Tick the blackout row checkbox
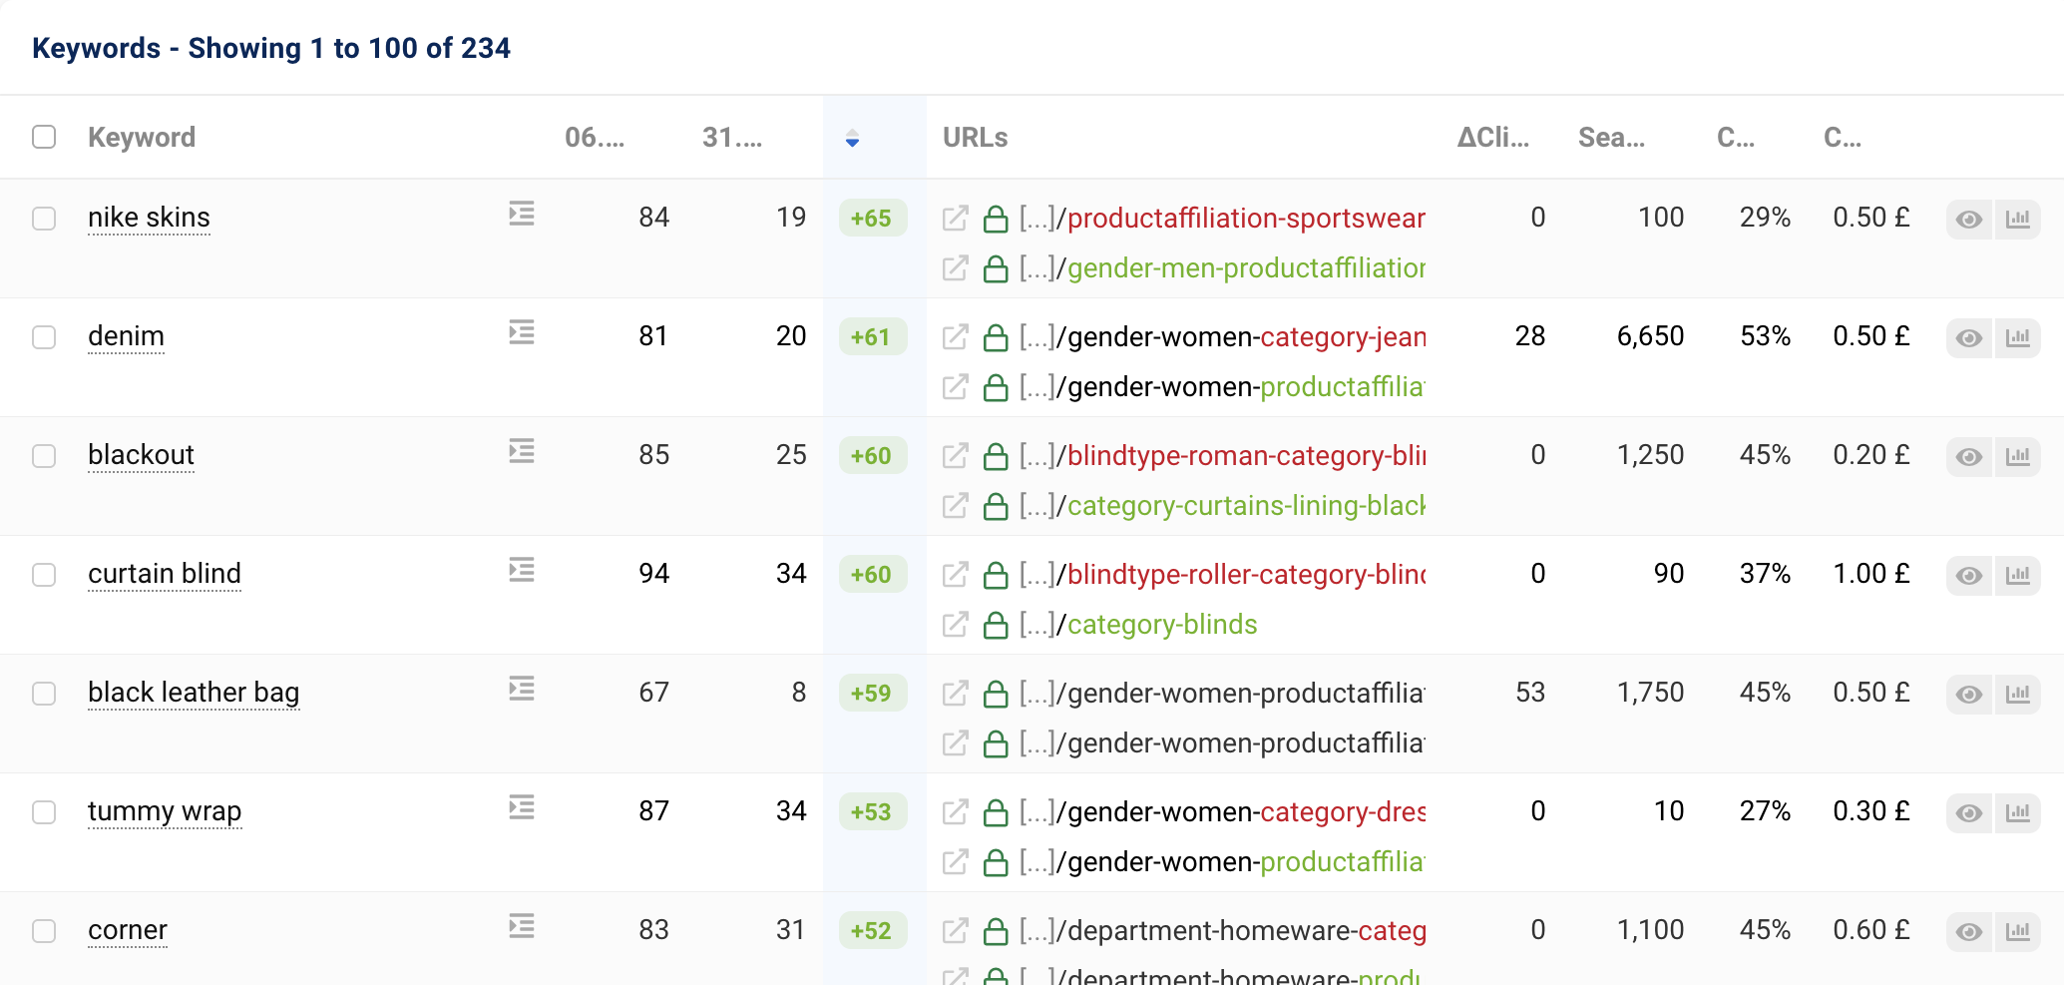The width and height of the screenshot is (2064, 985). (x=44, y=456)
